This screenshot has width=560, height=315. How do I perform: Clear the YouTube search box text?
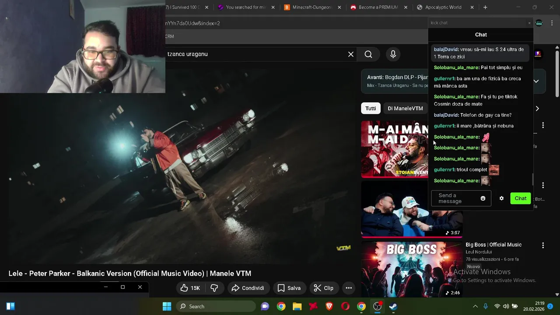point(351,54)
